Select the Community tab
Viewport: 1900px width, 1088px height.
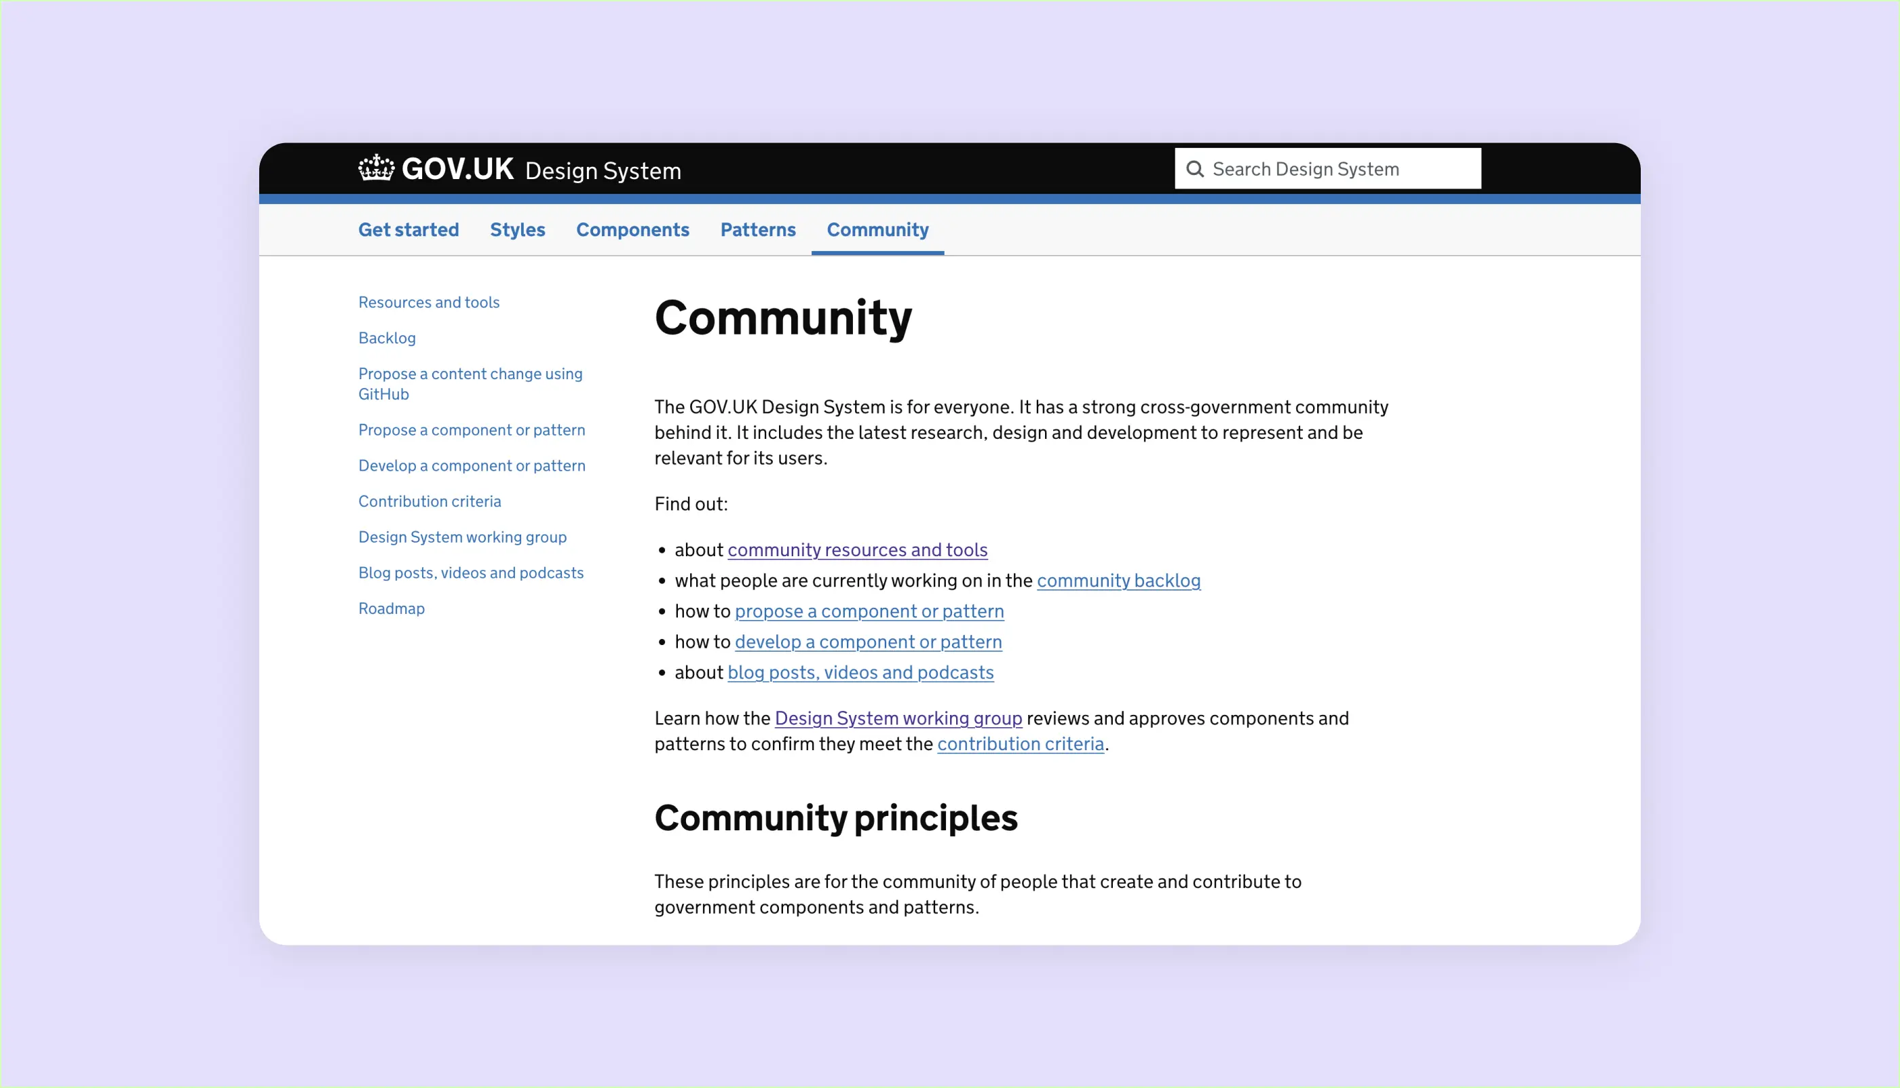coord(877,229)
